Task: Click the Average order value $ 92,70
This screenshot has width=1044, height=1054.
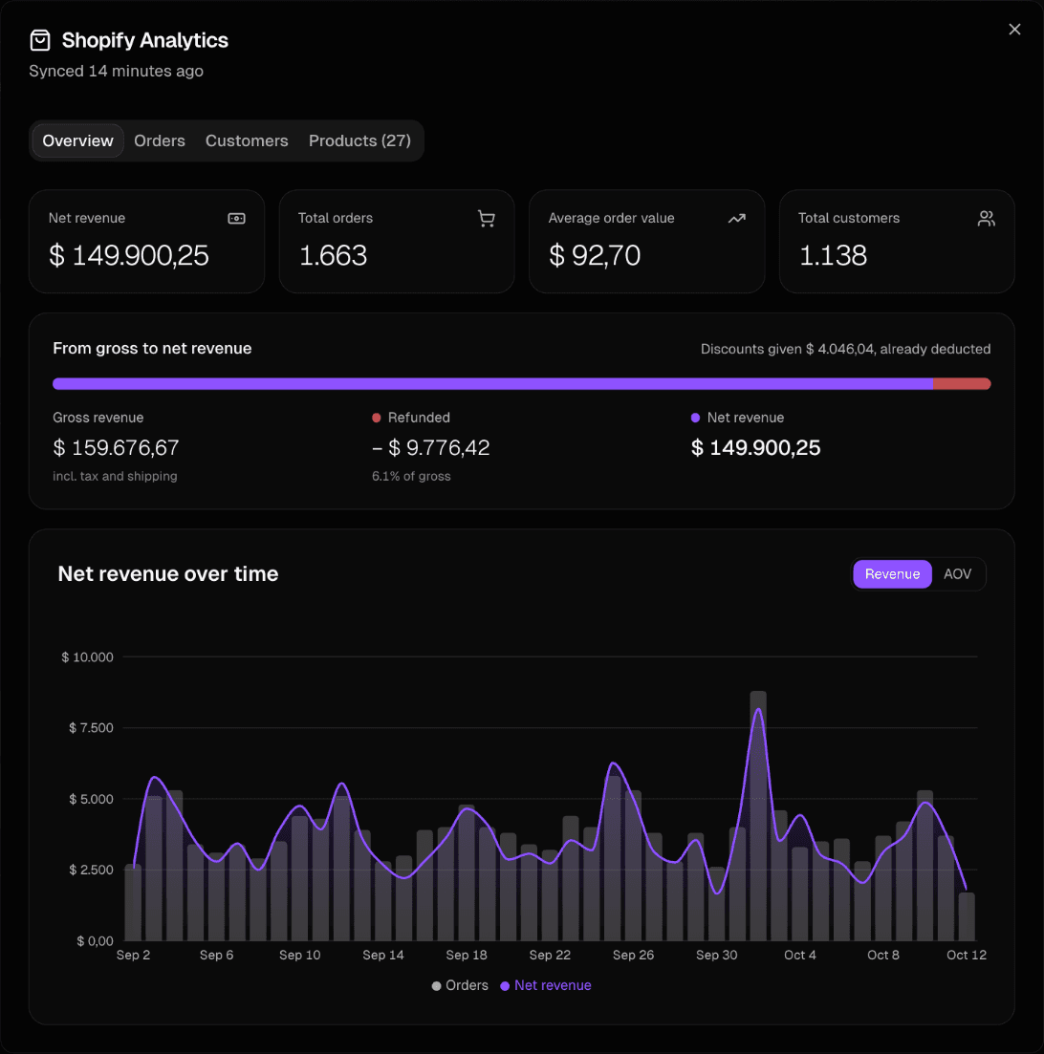Action: (x=595, y=255)
